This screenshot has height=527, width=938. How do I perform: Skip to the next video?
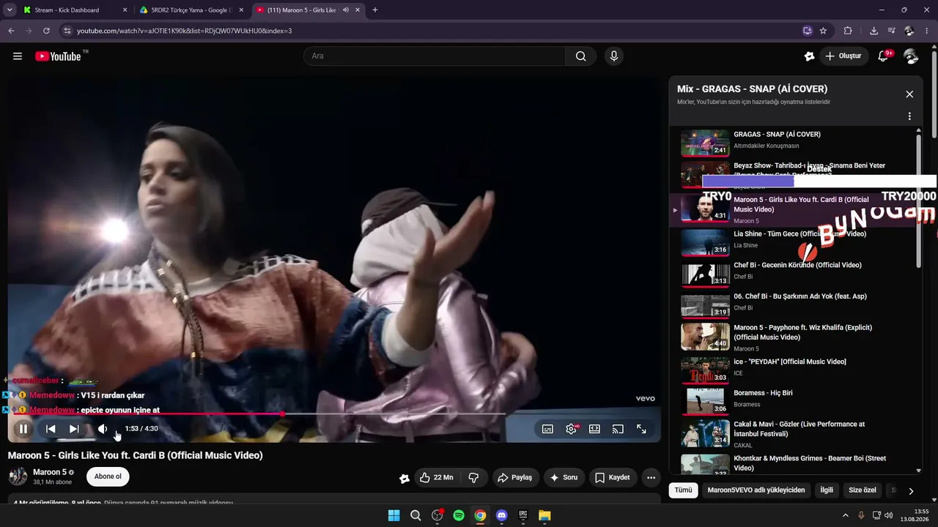[74, 429]
